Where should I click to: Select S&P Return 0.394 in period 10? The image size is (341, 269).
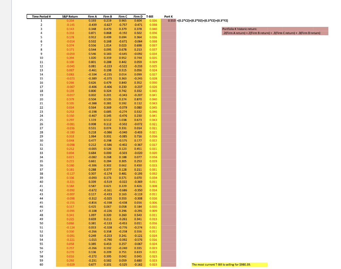point(70,58)
